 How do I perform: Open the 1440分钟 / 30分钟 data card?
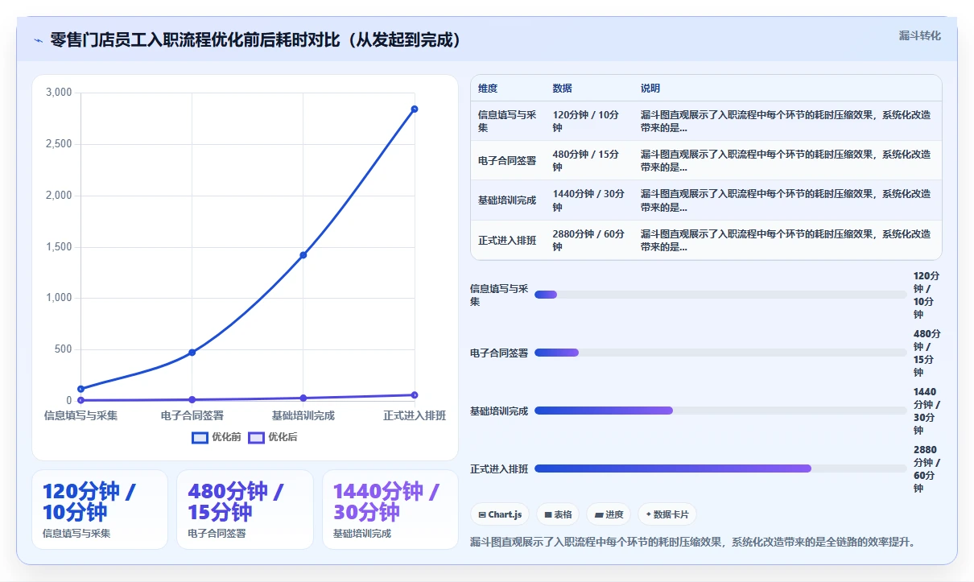point(390,510)
